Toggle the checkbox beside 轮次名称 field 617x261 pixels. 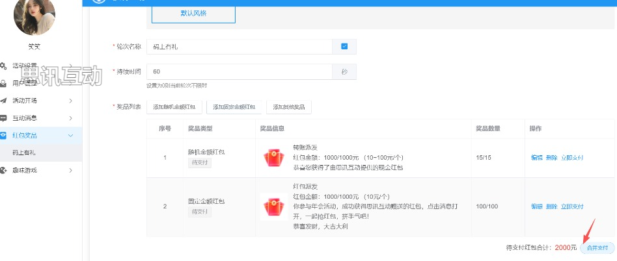[344, 47]
